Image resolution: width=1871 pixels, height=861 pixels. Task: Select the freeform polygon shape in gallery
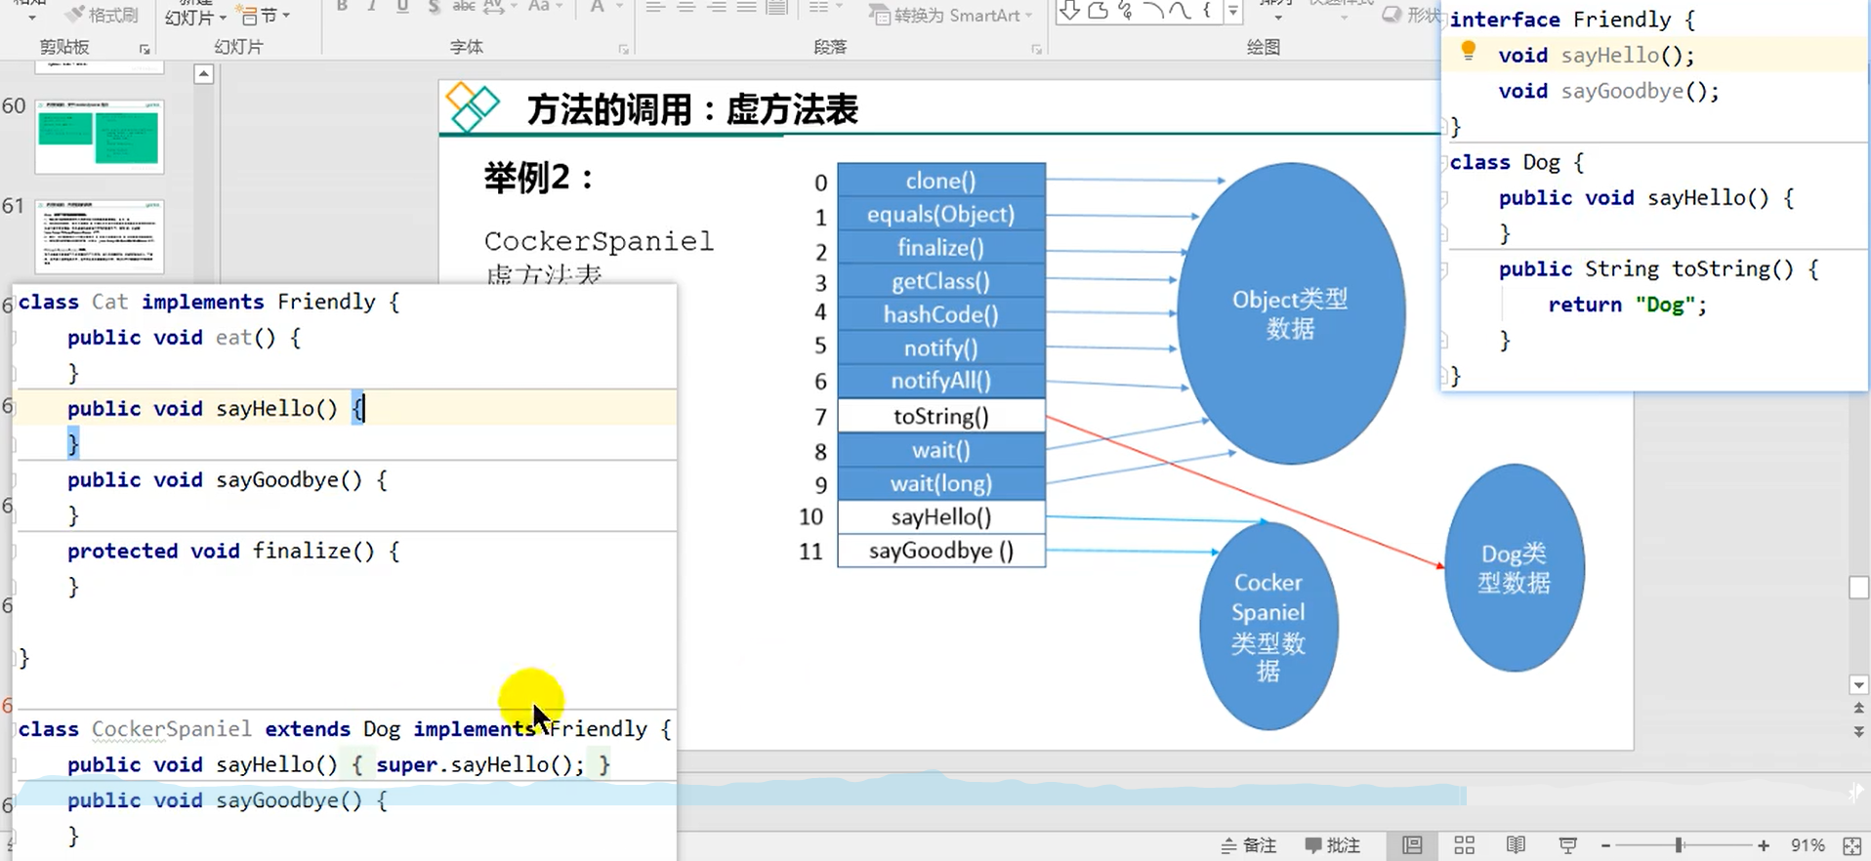pos(1098,11)
